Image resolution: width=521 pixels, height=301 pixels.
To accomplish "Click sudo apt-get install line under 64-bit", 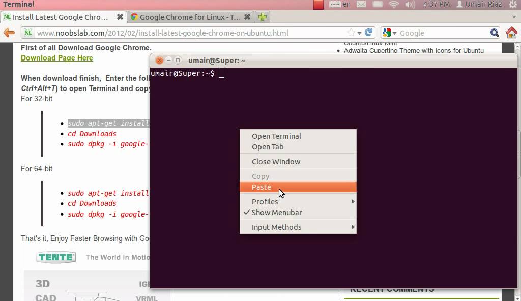I will 108,193.
